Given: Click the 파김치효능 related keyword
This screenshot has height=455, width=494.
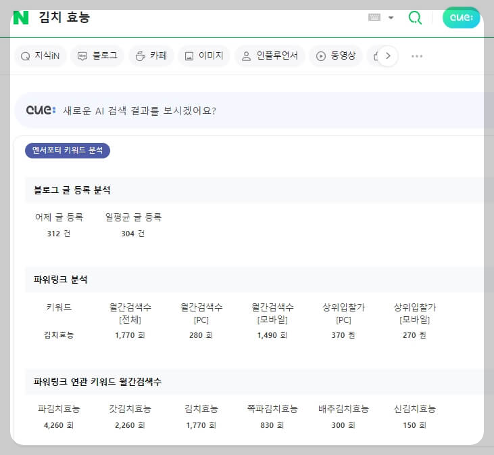Looking at the screenshot, I should pyautogui.click(x=59, y=409).
